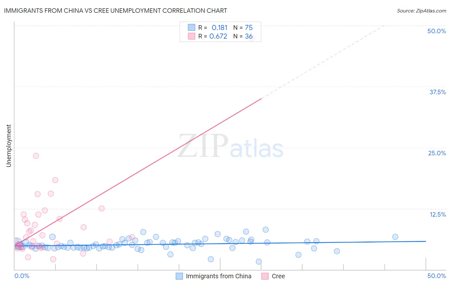
Task: Select the Immigrants from China legend label
Action: click(219, 276)
